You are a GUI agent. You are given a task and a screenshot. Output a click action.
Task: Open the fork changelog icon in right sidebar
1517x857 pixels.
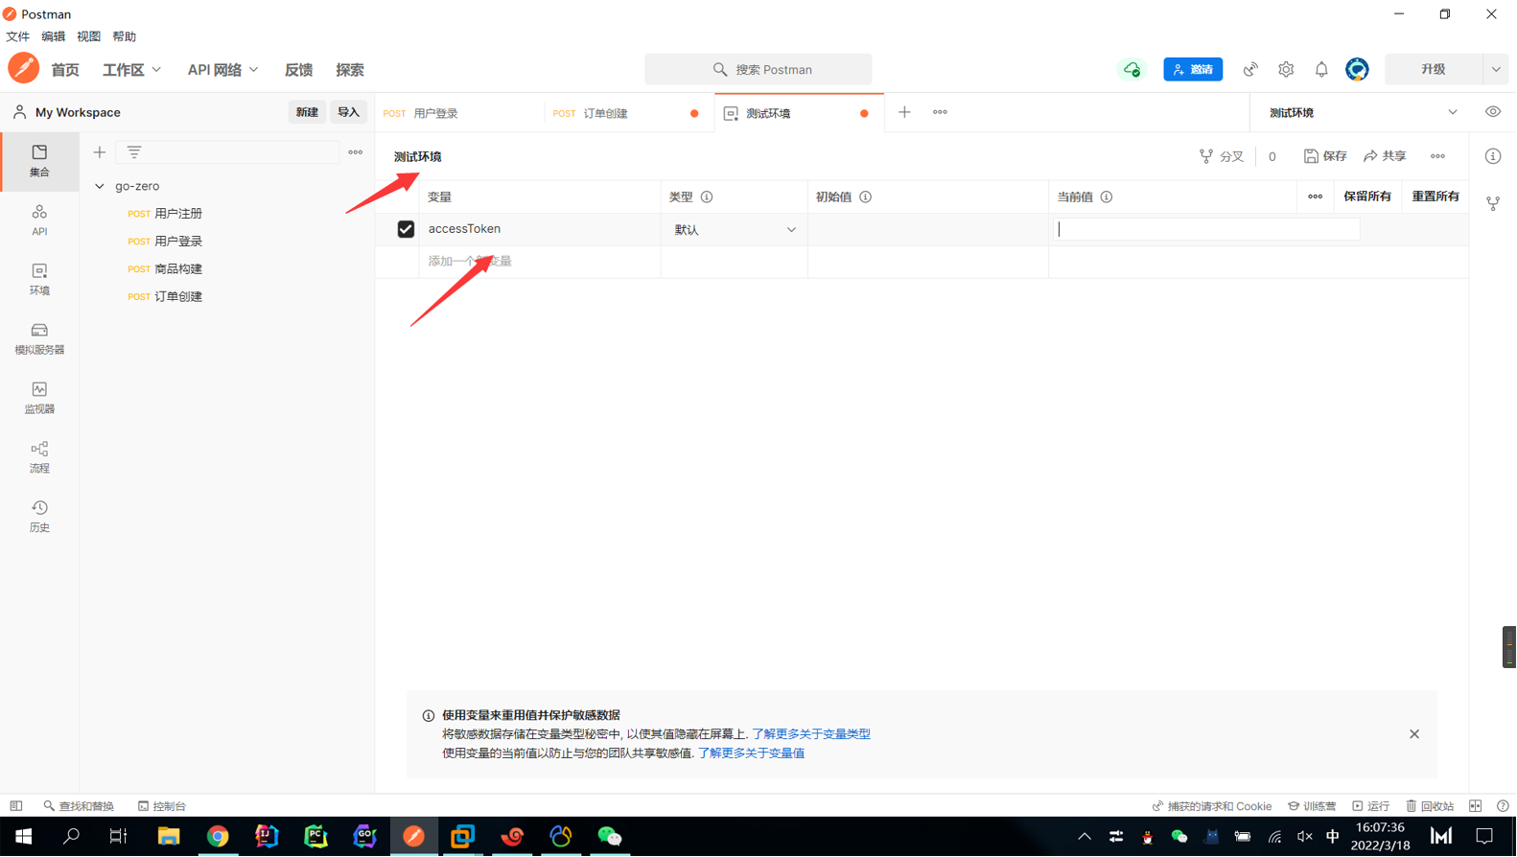1493,203
